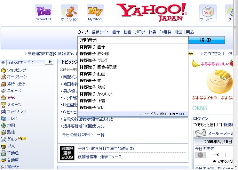The image size is (238, 170).
Task: Select the 登録サイト search tab
Action: [100, 32]
